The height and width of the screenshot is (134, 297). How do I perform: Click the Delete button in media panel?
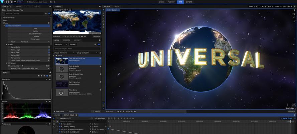(x=70, y=111)
